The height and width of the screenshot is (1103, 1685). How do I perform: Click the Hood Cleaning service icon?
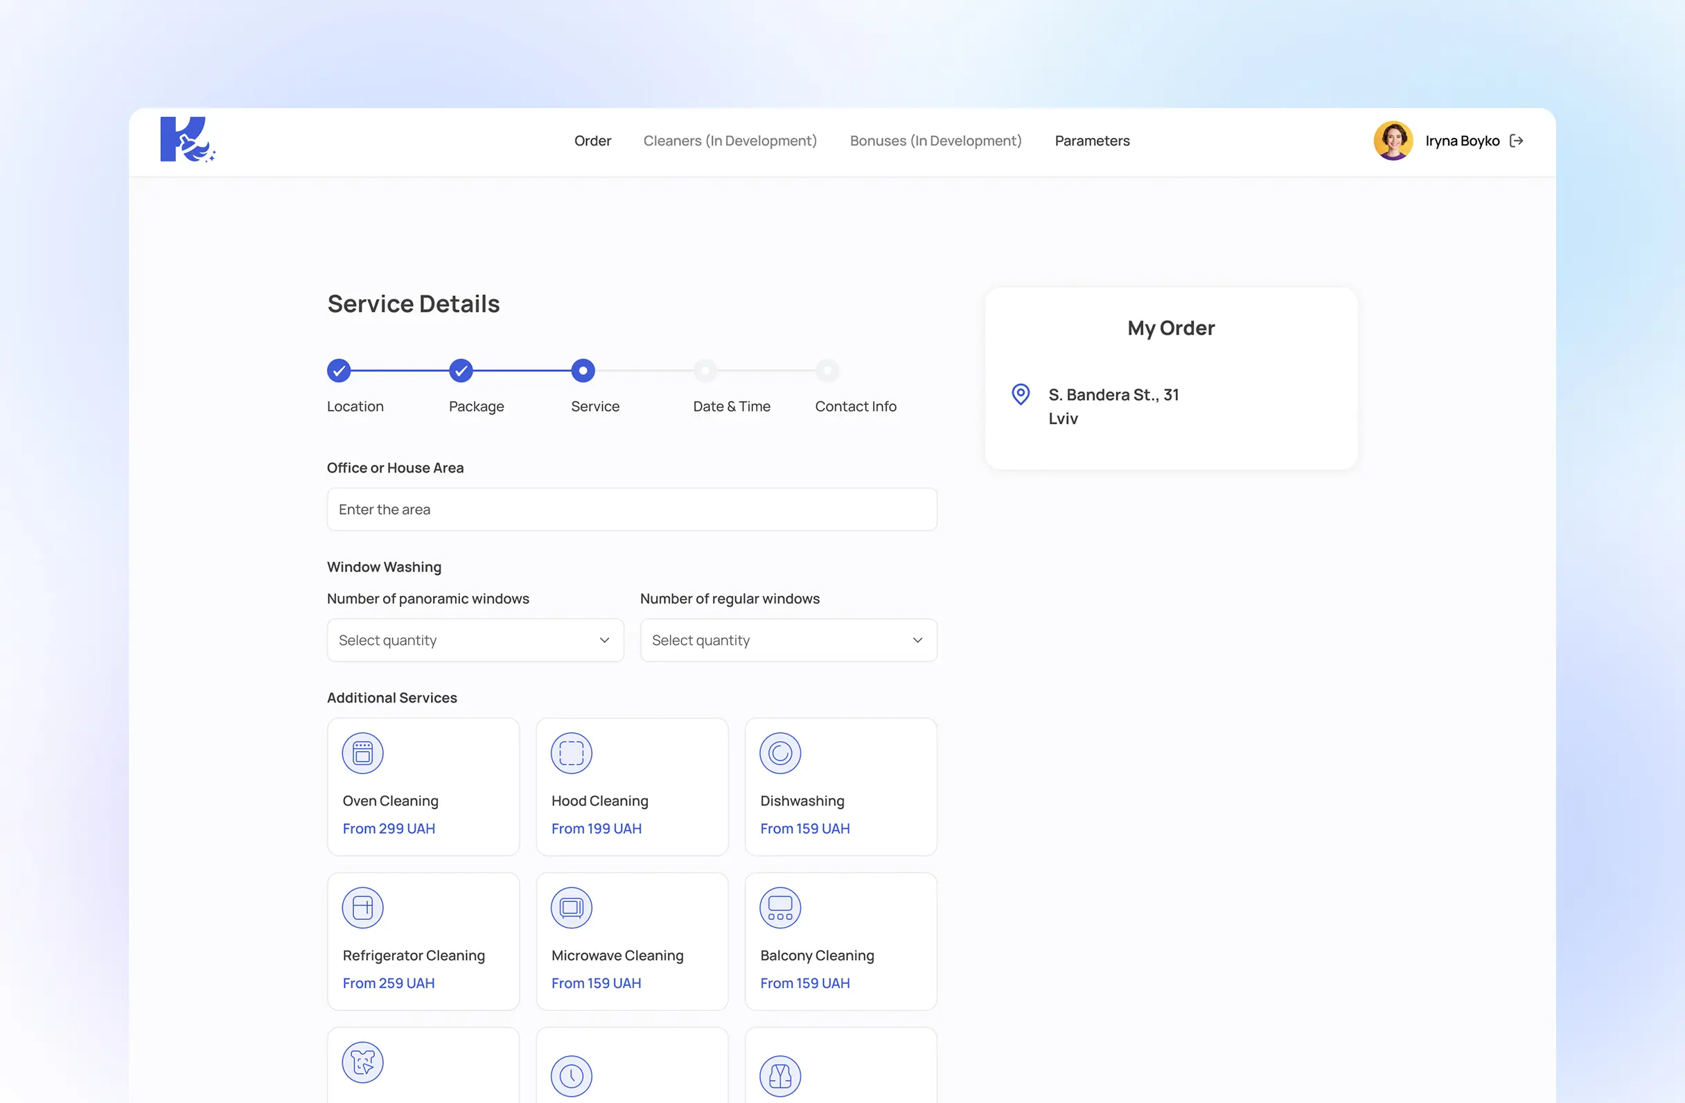[572, 752]
